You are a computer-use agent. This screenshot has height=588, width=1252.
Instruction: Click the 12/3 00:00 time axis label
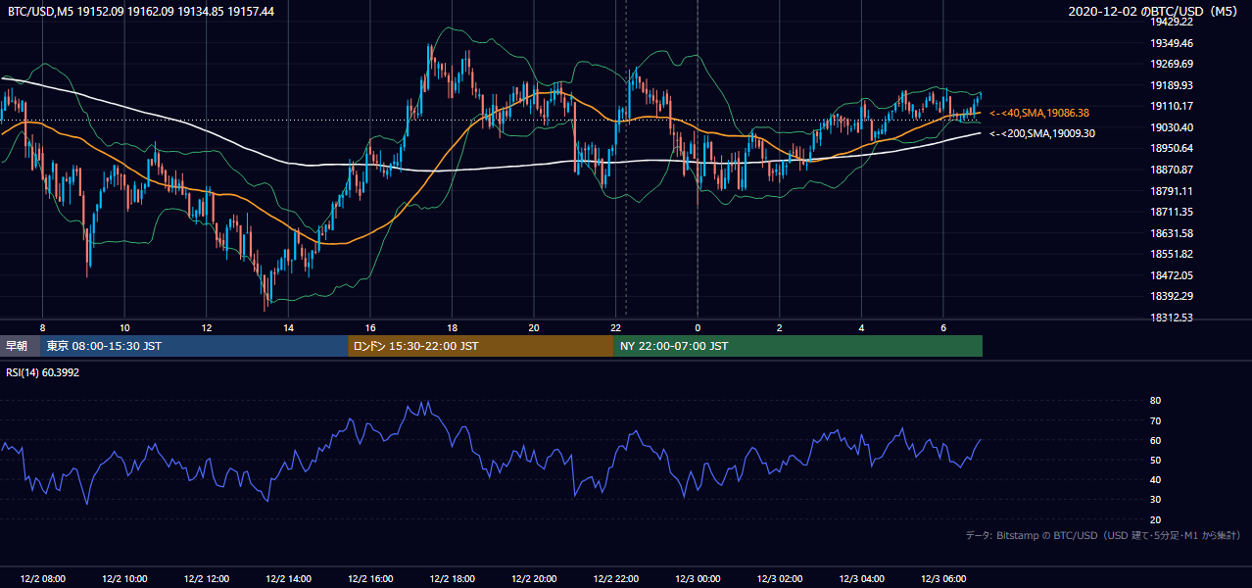coord(698,578)
